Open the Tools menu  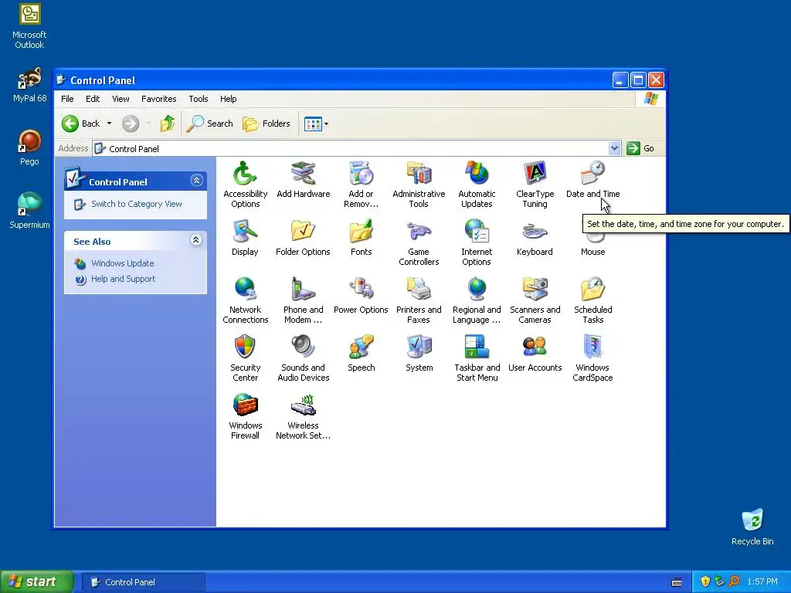[199, 99]
